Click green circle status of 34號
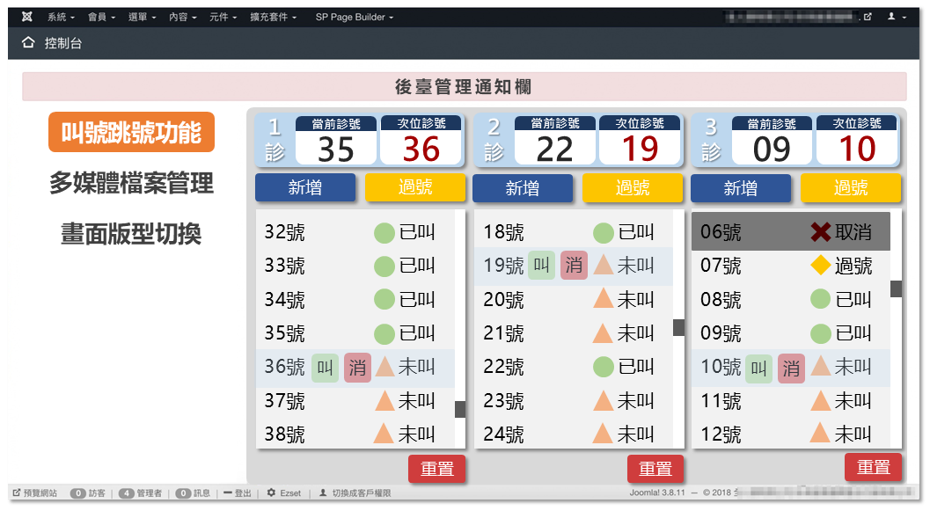The width and height of the screenshot is (930, 511). [x=384, y=299]
